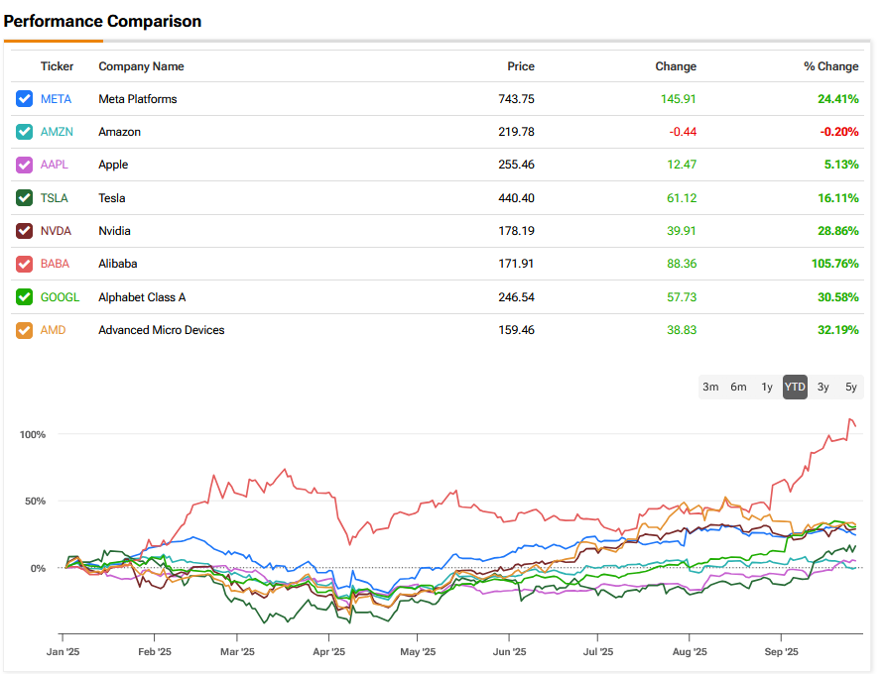This screenshot has width=886, height=674.
Task: Open the AMZN ticker link
Action: (x=57, y=132)
